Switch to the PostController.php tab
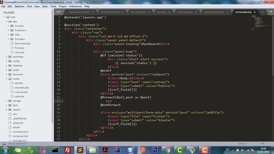This screenshot has width=274, height=154. 110,12
